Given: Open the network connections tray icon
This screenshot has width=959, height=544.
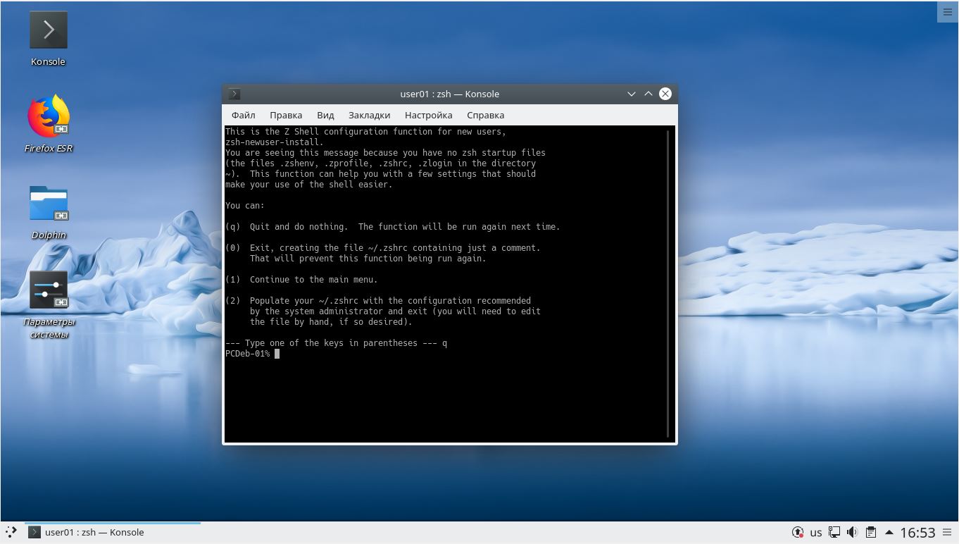Looking at the screenshot, I should pyautogui.click(x=834, y=532).
